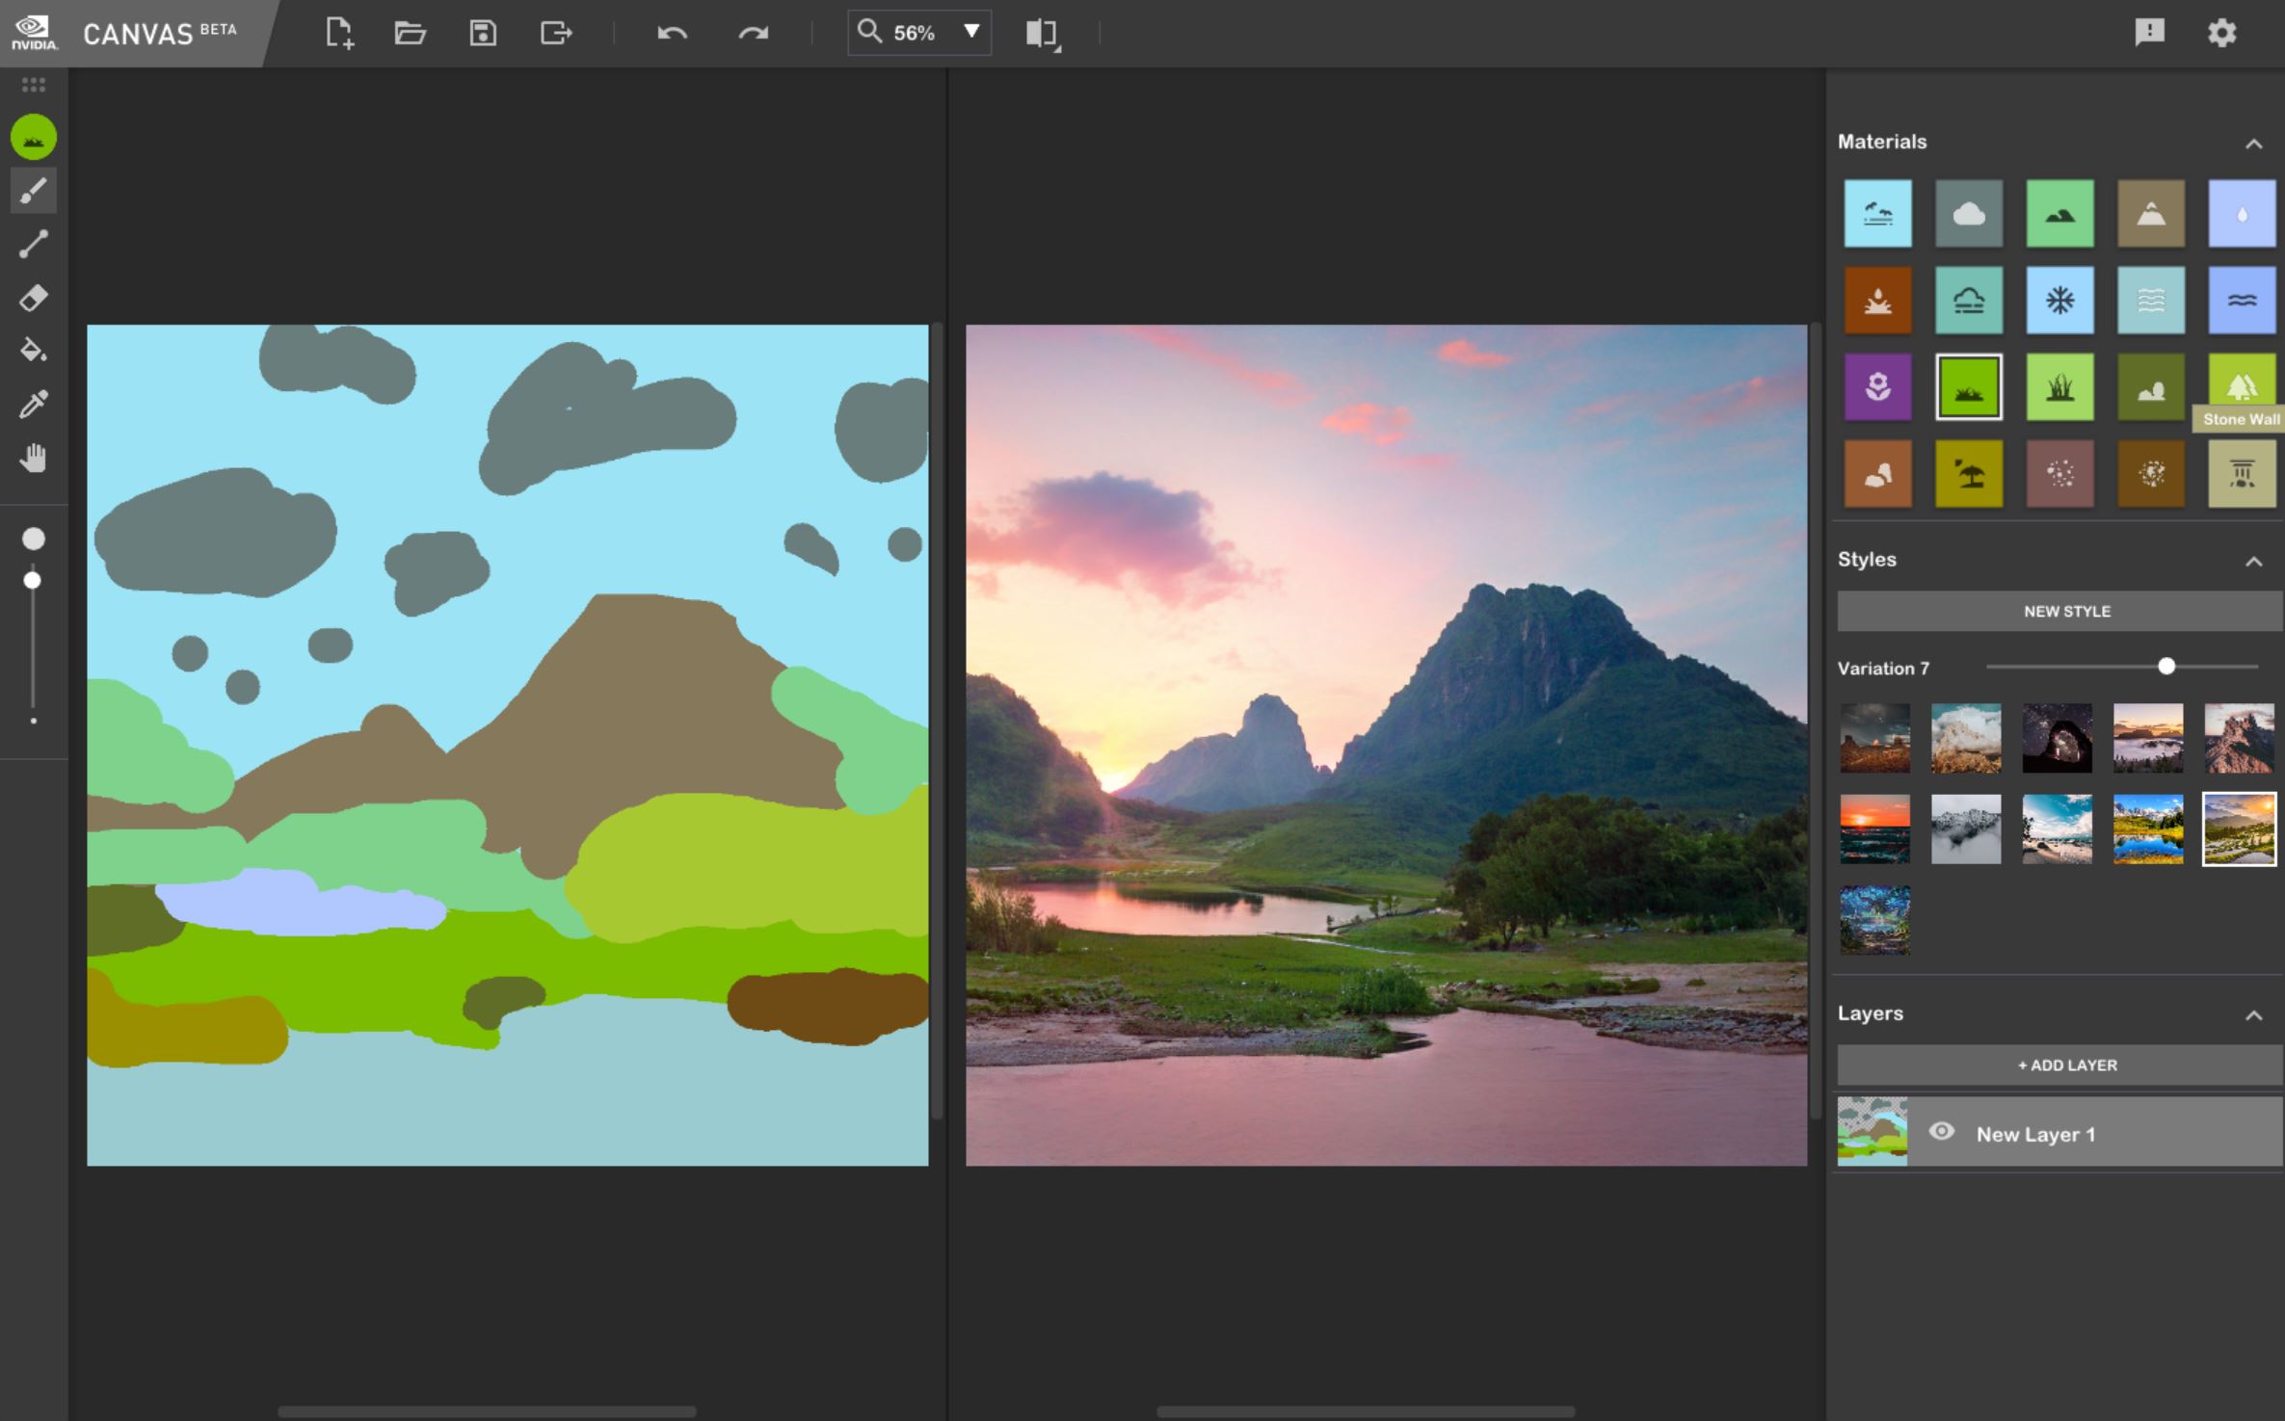Choose the Cloud material
Image resolution: width=2285 pixels, height=1421 pixels.
1968,214
